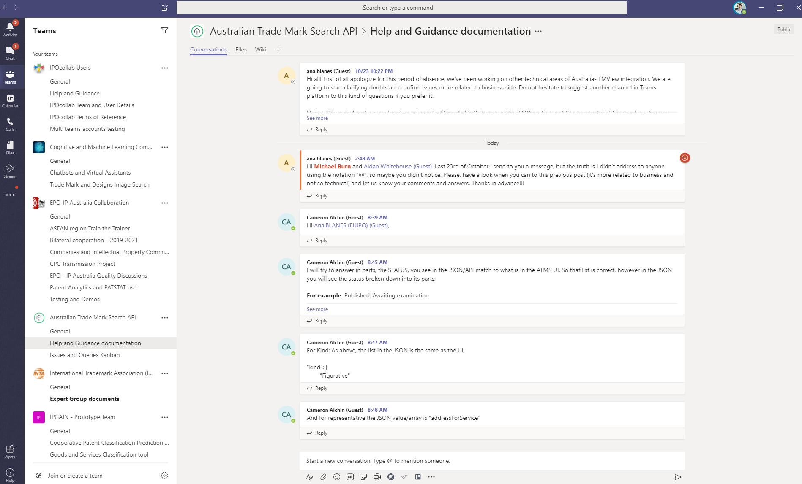Image resolution: width=802 pixels, height=484 pixels.
Task: Click the compose new chat icon
Action: [x=165, y=8]
